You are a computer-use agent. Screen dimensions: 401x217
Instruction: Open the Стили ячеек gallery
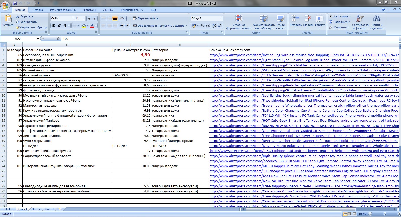click(x=281, y=22)
